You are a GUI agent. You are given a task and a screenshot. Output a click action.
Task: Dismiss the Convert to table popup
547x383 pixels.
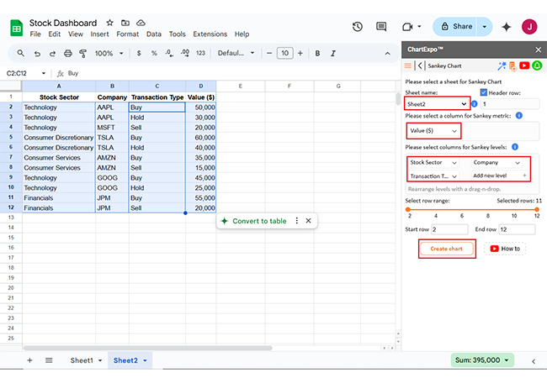pyautogui.click(x=308, y=221)
